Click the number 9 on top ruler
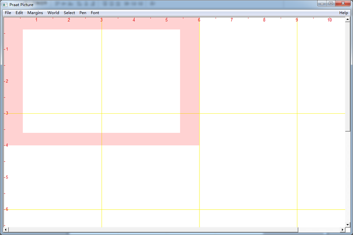The image size is (353, 235). pos(297,20)
